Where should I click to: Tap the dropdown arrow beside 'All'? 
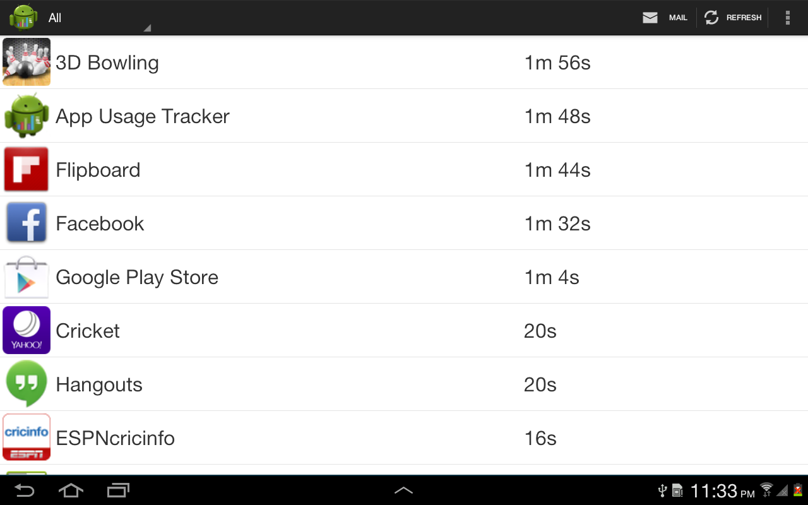click(x=147, y=27)
